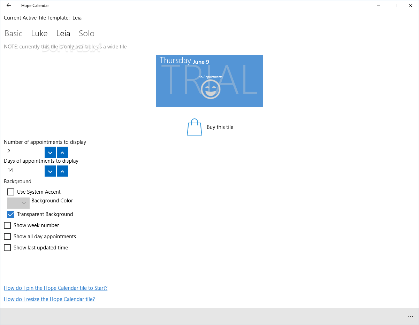This screenshot has height=325, width=419.
Task: Minimize the Hope Calendar window
Action: click(x=379, y=6)
